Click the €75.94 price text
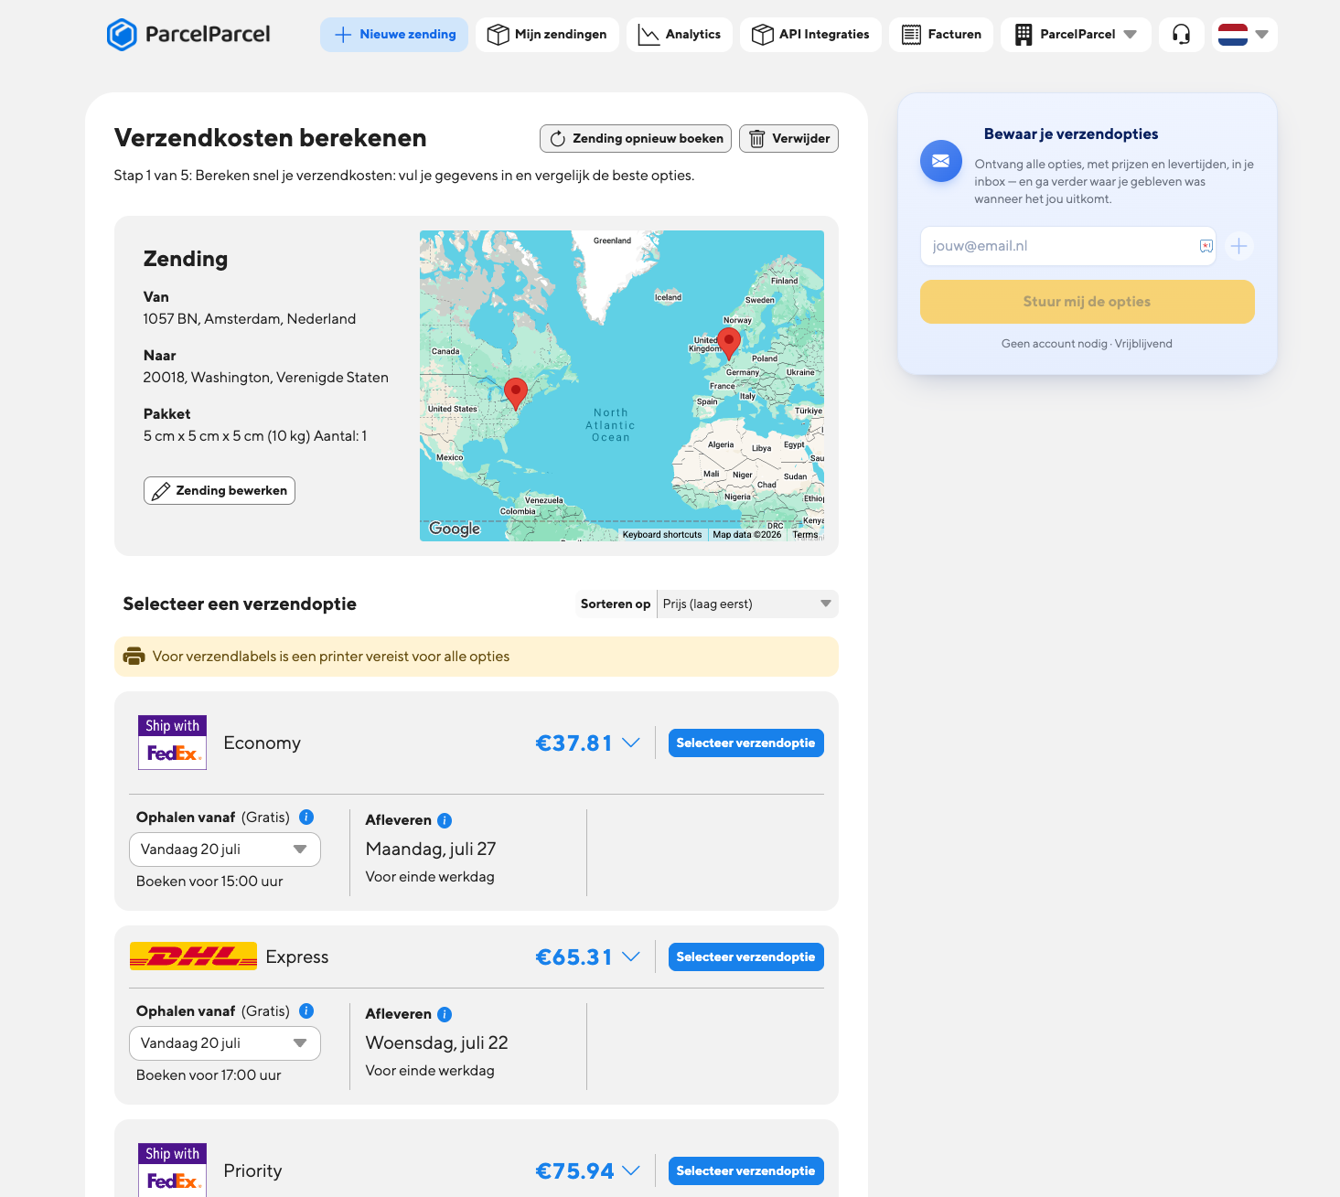This screenshot has height=1197, width=1340. tap(574, 1170)
